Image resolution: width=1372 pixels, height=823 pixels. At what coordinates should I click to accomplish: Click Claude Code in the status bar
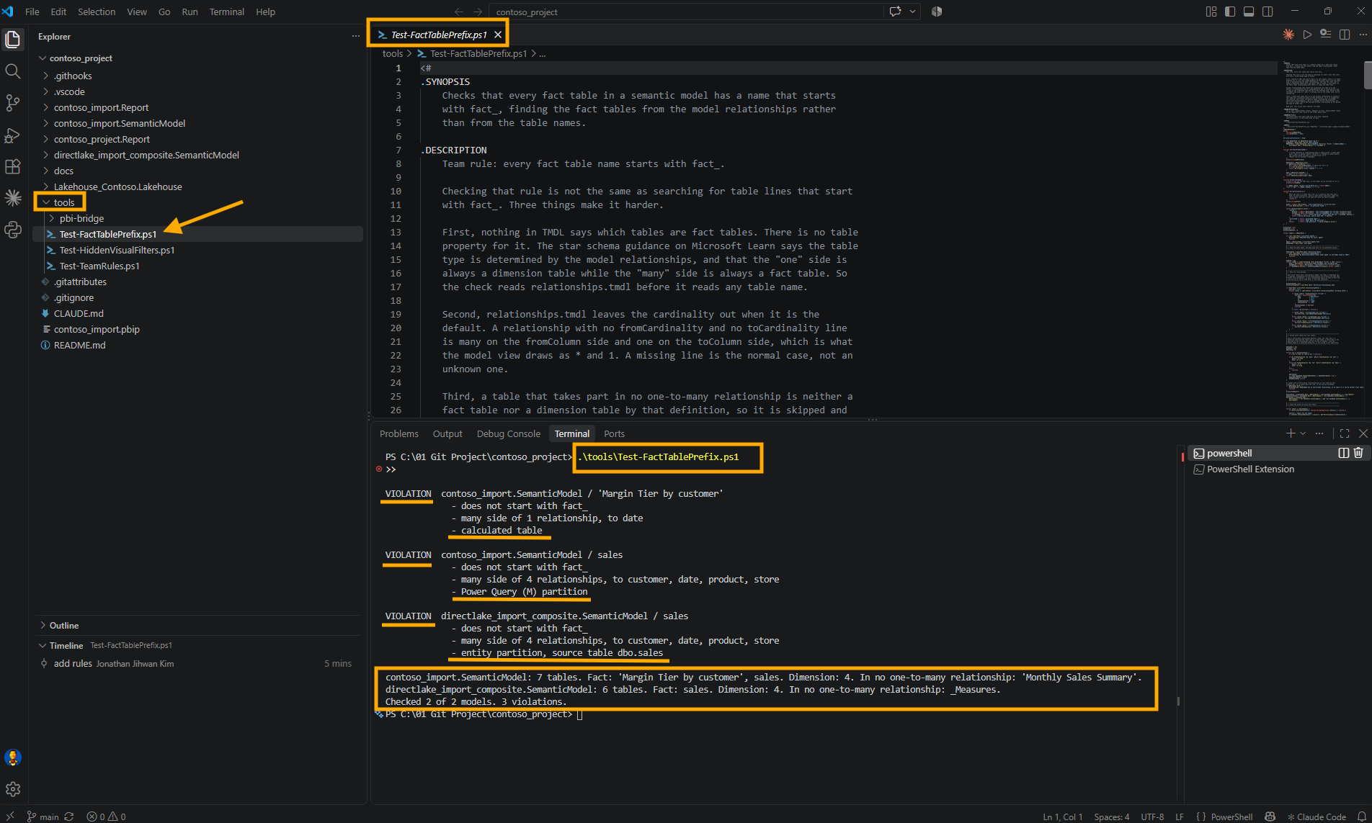tap(1317, 817)
